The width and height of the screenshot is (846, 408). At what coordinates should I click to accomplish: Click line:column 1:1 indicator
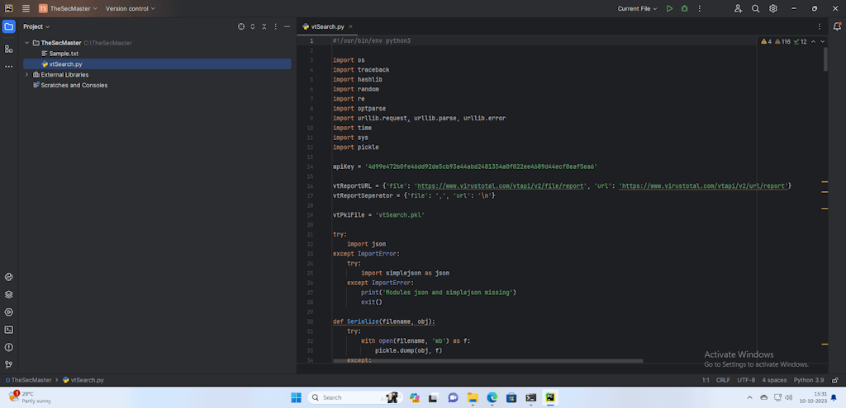(706, 380)
